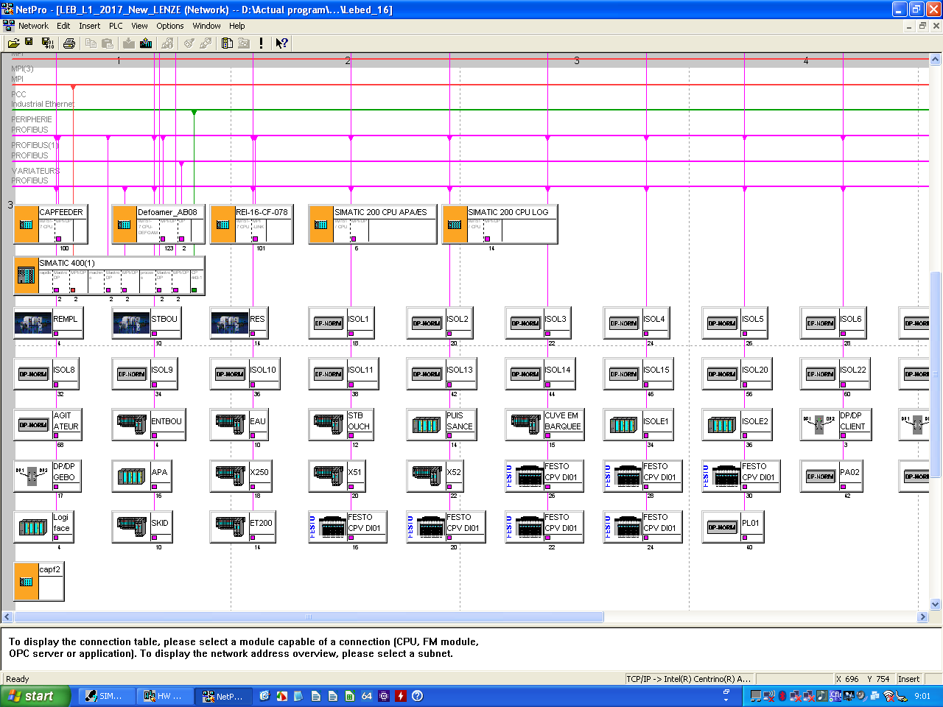The image size is (943, 707).
Task: Click the Save and Compile toolbar icon
Action: (47, 43)
